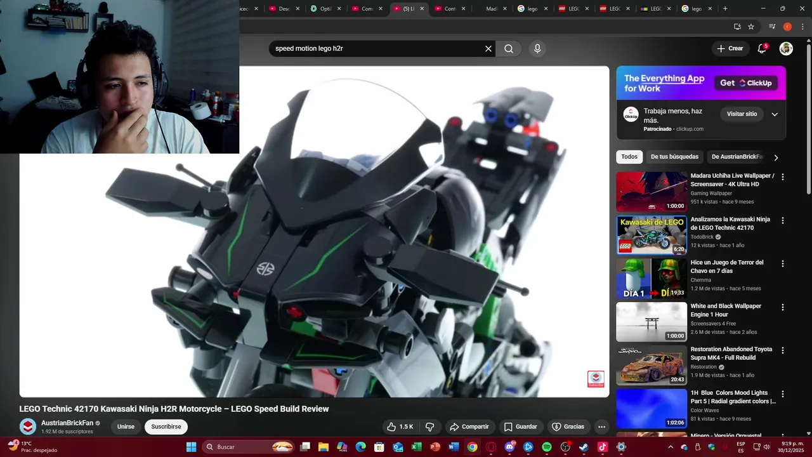Bookmark this page with the star icon
This screenshot has width=812, height=457.
pos(751,27)
